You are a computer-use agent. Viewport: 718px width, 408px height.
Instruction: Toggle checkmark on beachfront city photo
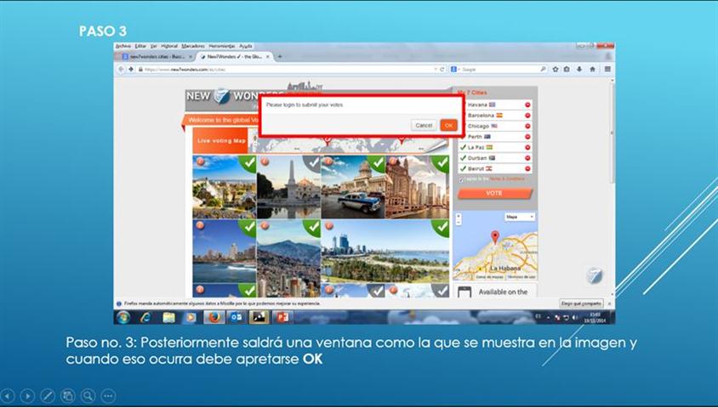point(249,226)
